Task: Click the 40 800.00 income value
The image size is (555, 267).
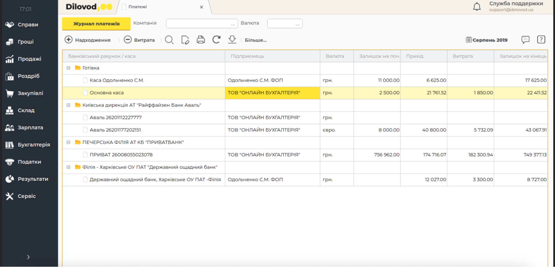Action: coord(434,130)
